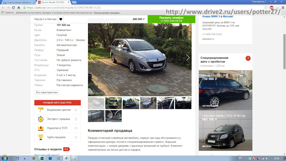This screenshot has height=161, width=286.
Task: Click the main Mazda 5 photo
Action: (x=140, y=60)
